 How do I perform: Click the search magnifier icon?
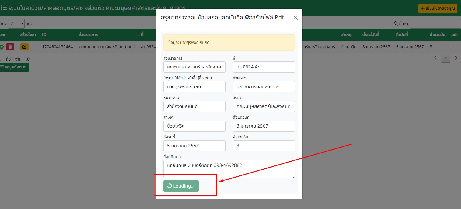(396, 23)
